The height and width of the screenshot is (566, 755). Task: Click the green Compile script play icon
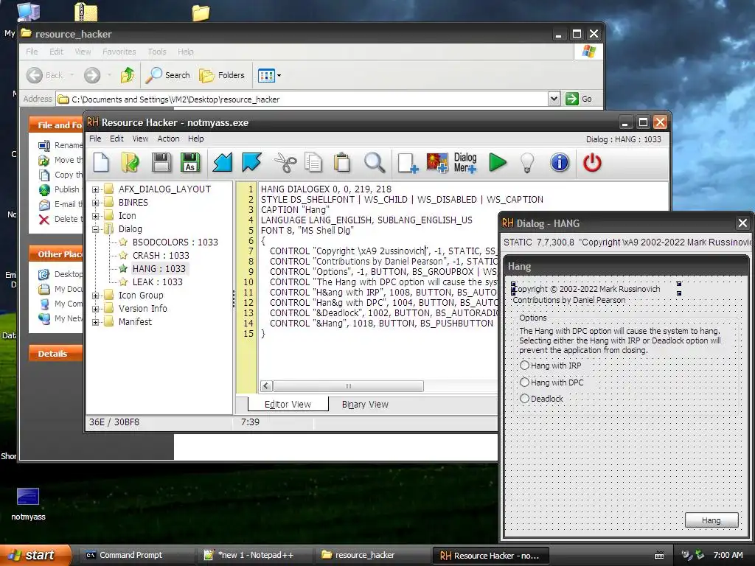(x=498, y=162)
